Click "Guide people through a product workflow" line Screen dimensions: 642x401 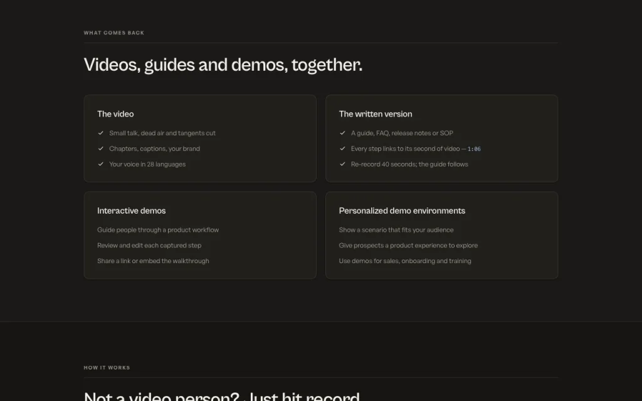(x=158, y=230)
